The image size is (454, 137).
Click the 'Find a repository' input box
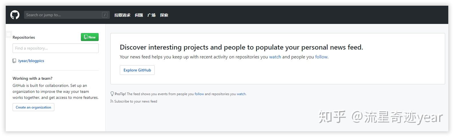[x=55, y=48]
